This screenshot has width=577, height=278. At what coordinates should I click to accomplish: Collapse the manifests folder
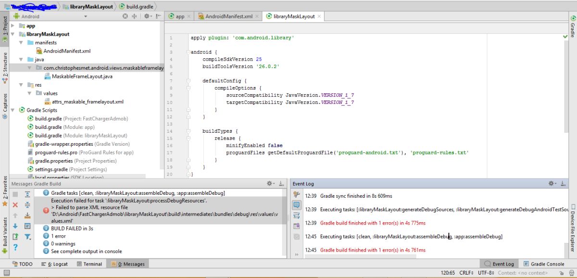[21, 43]
